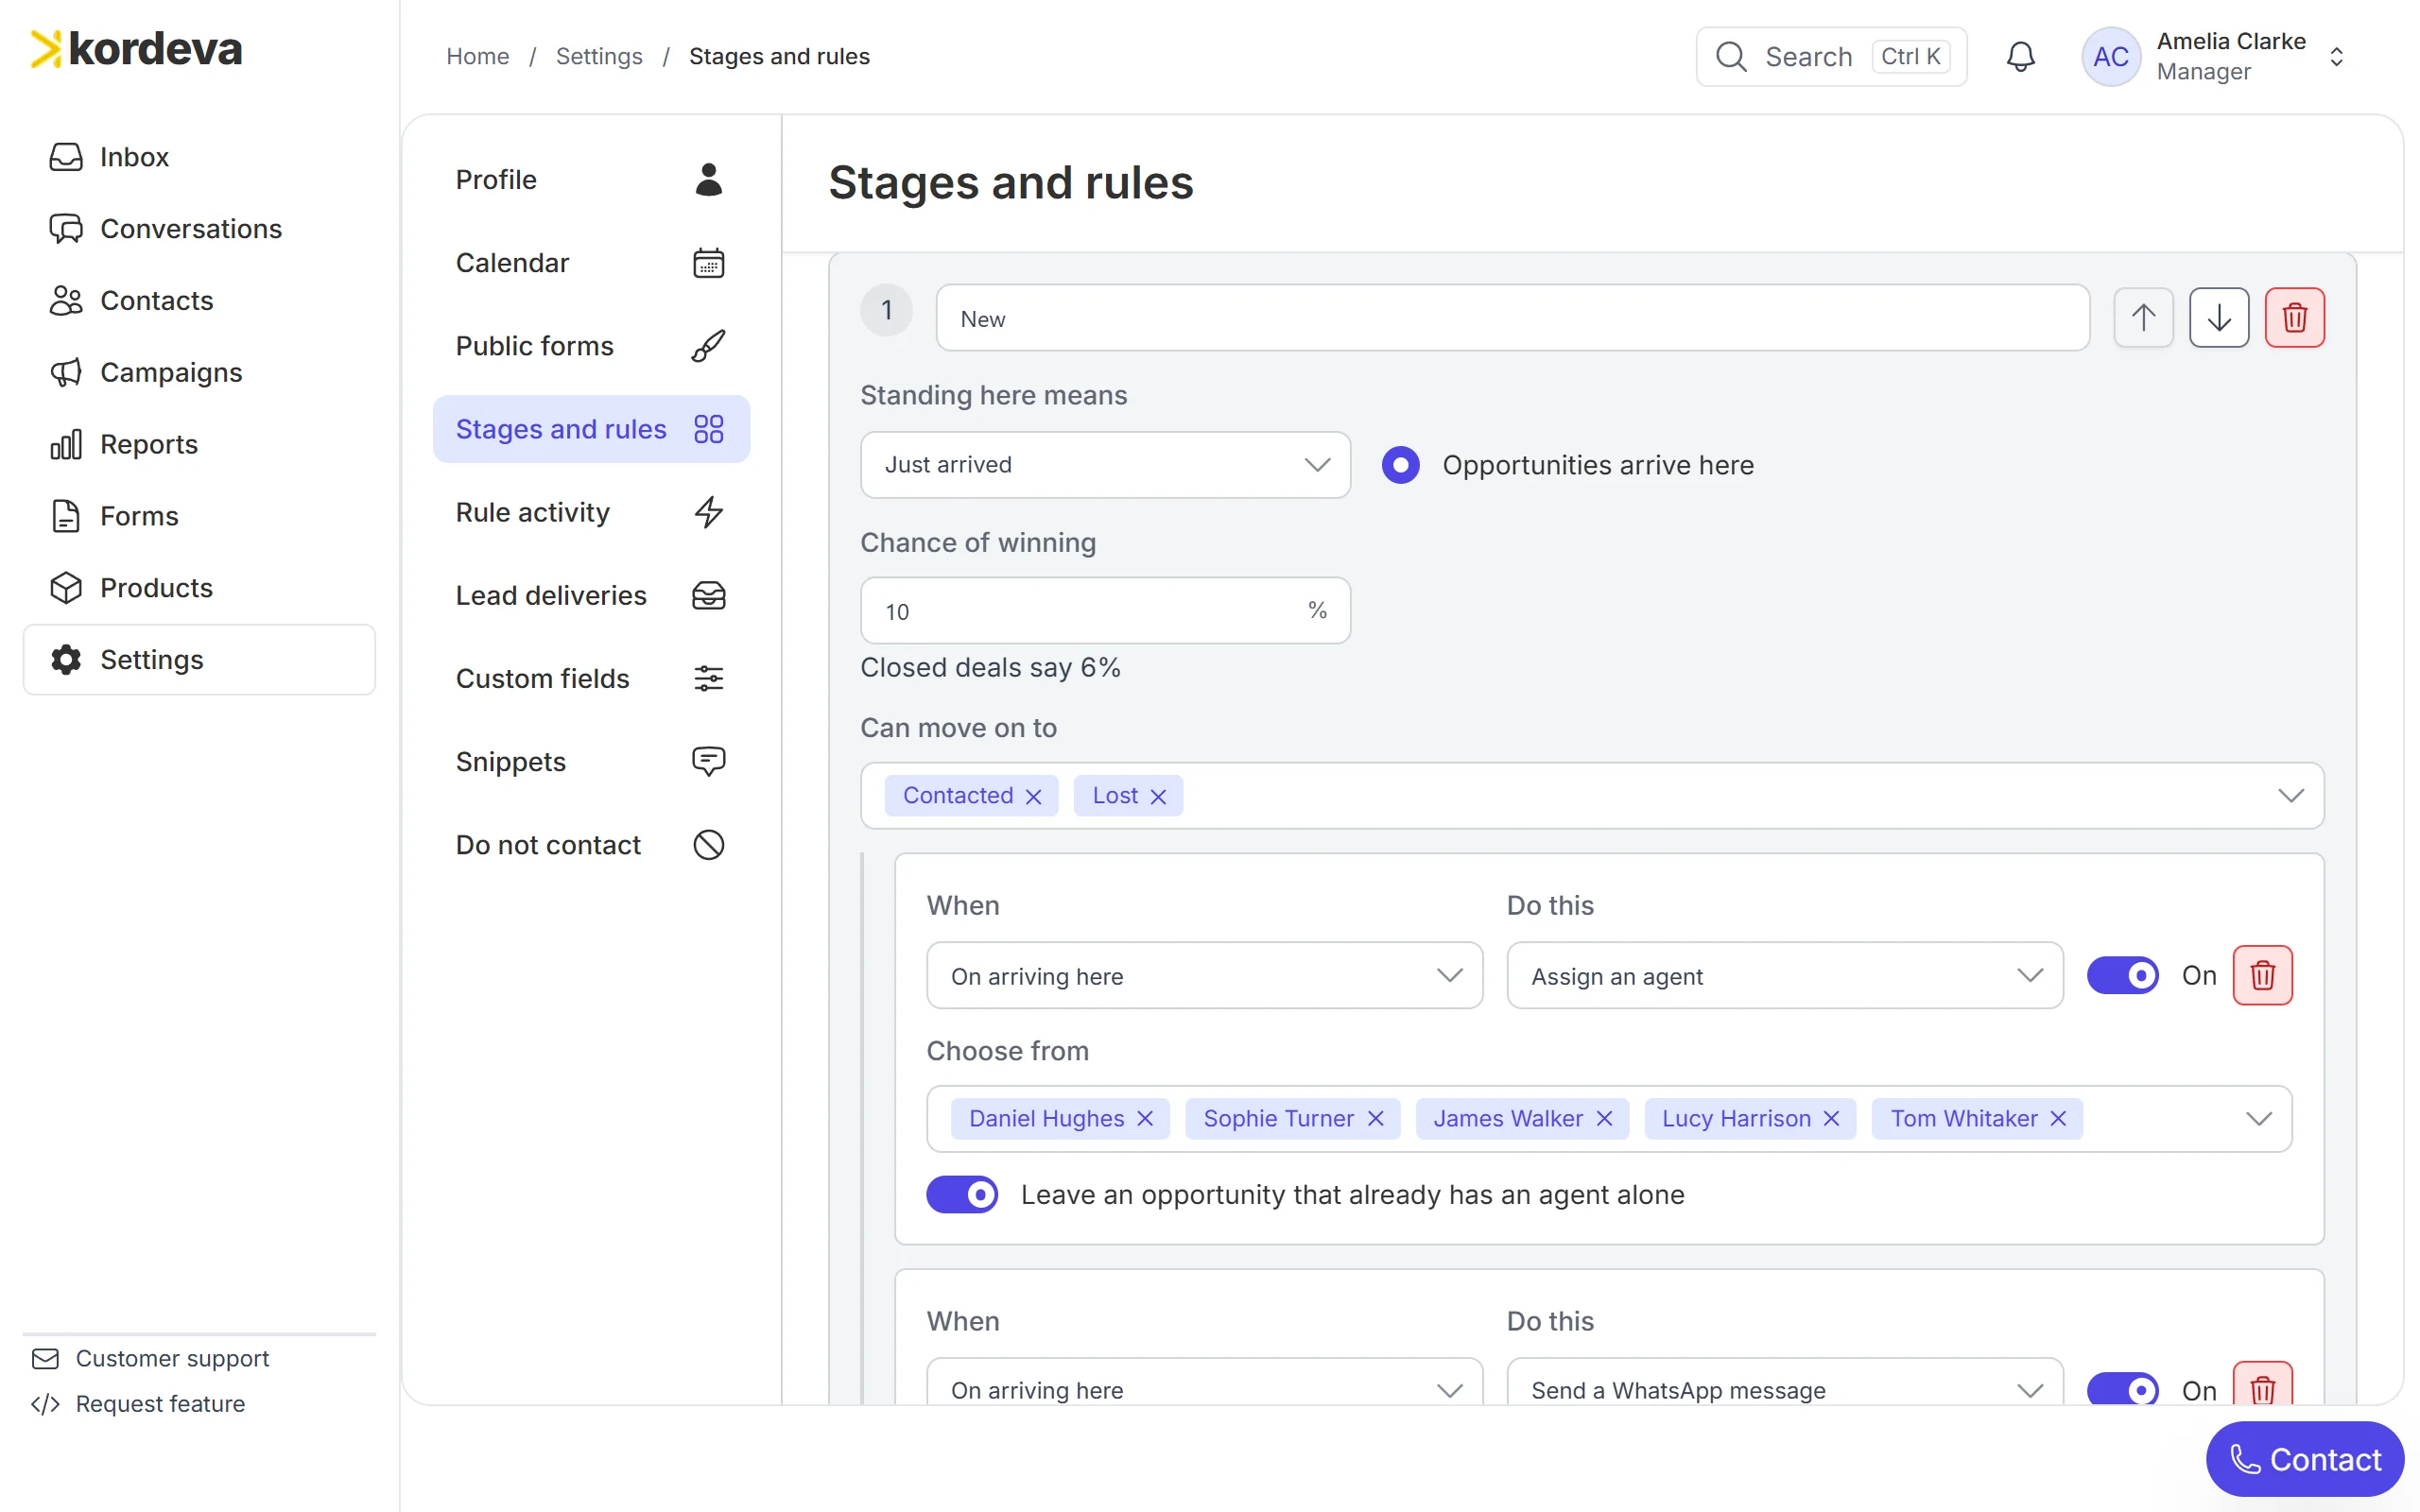Open the Assign an agent action dropdown
Viewport: 2420px width, 1512px height.
tap(1784, 975)
